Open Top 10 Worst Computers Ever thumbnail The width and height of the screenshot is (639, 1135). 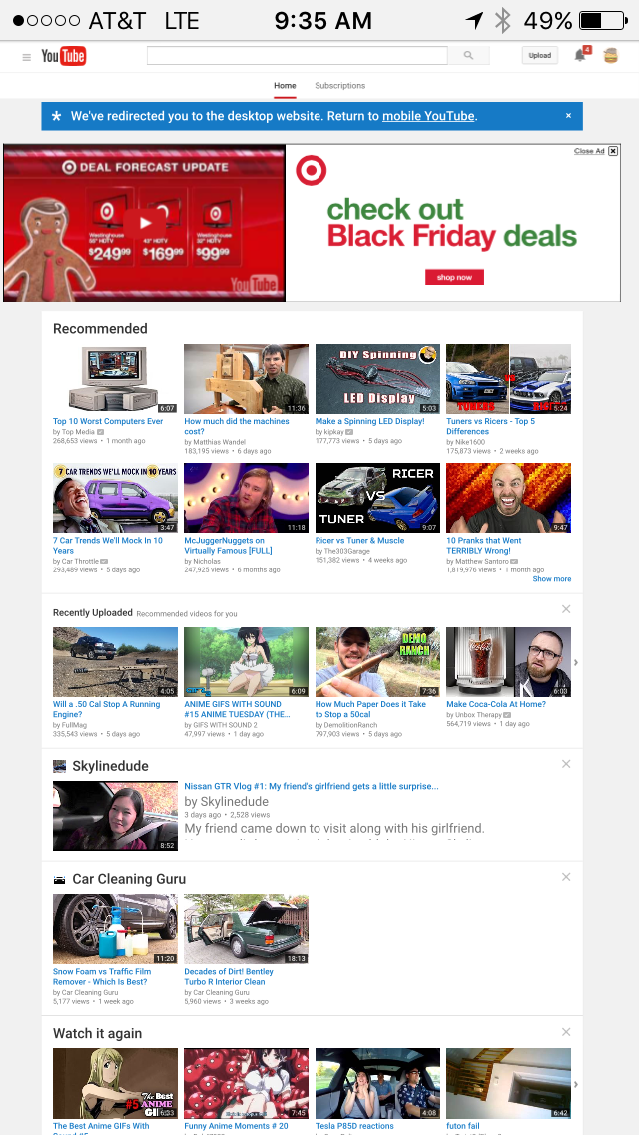tap(115, 378)
